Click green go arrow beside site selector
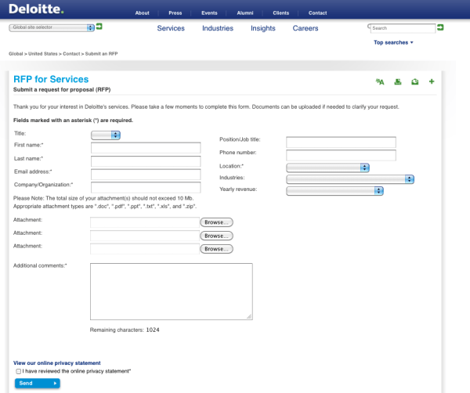Screen dimensions: 470x393 [x=99, y=27]
